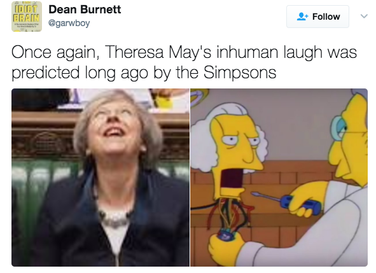Click the blue screwdriver in the cartoon
Screen dimensions: 376x273
point(287,201)
